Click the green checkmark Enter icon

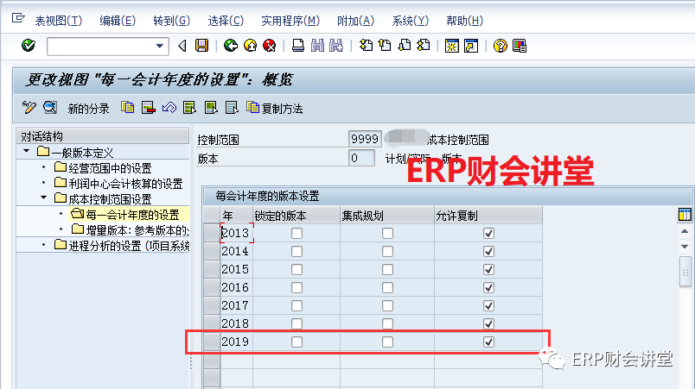click(x=28, y=46)
